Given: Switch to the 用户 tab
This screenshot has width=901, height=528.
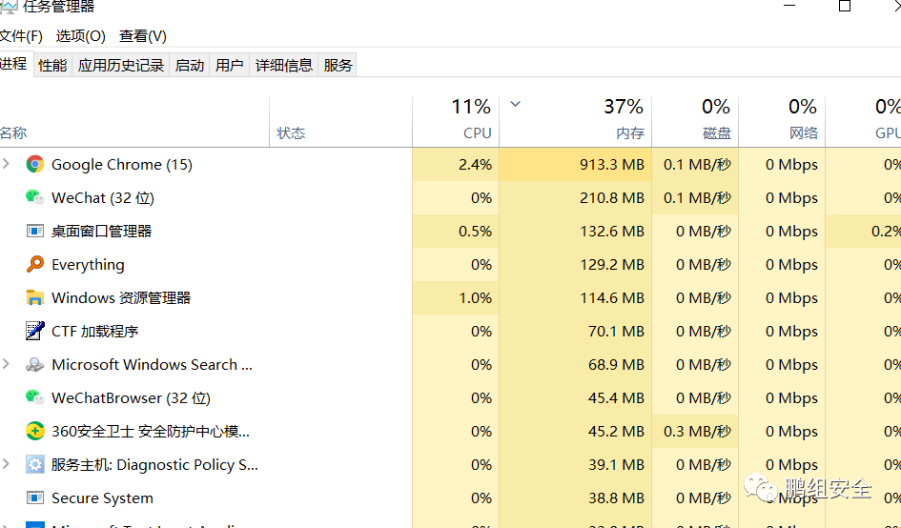Looking at the screenshot, I should coord(229,66).
